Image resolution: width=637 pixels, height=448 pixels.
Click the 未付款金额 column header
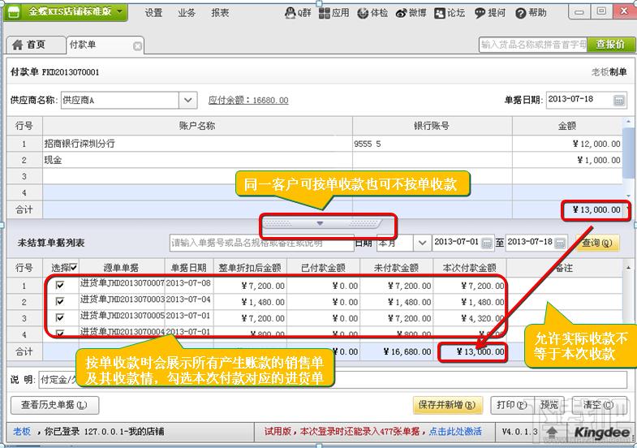click(397, 268)
